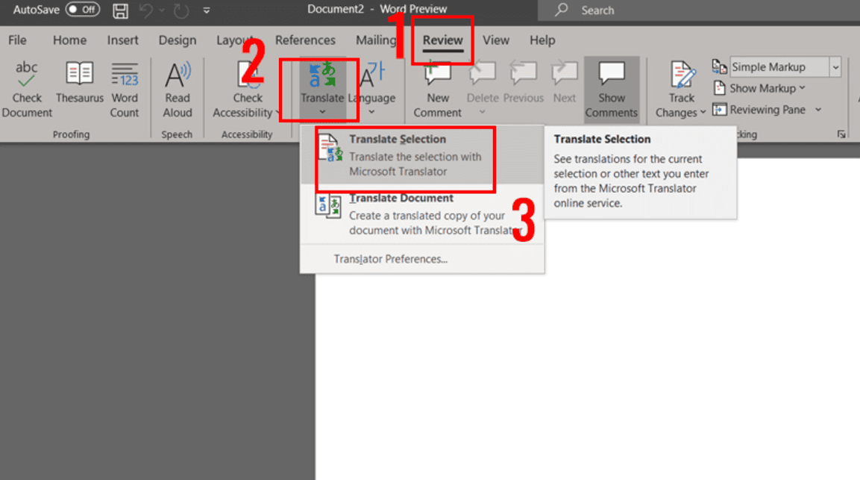Viewport: 860px width, 480px height.
Task: Open the Undo history dropdown arrow
Action: [x=162, y=10]
